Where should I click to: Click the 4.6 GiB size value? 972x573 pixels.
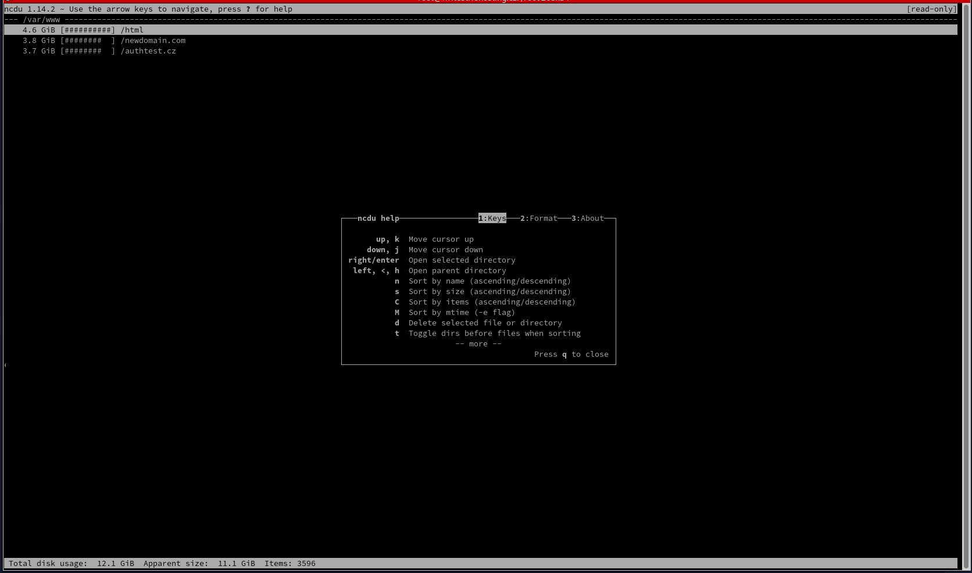tap(39, 30)
